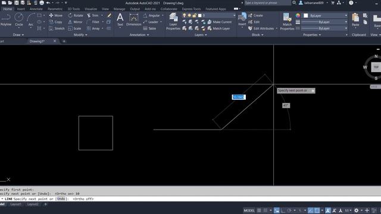Toggle dynamic input in status bar
Viewport: 381px width, 214px height.
[276, 210]
